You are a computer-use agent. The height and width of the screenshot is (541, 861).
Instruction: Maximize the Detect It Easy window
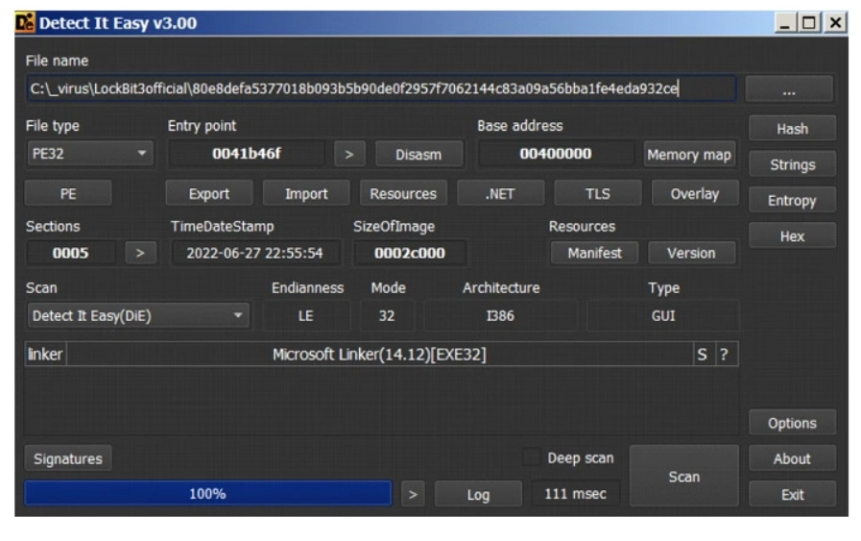click(x=809, y=23)
